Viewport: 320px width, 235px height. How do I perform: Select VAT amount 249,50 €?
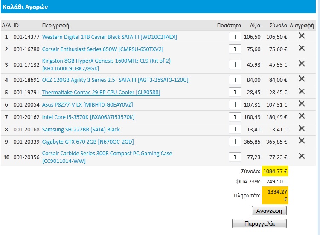click(276, 182)
